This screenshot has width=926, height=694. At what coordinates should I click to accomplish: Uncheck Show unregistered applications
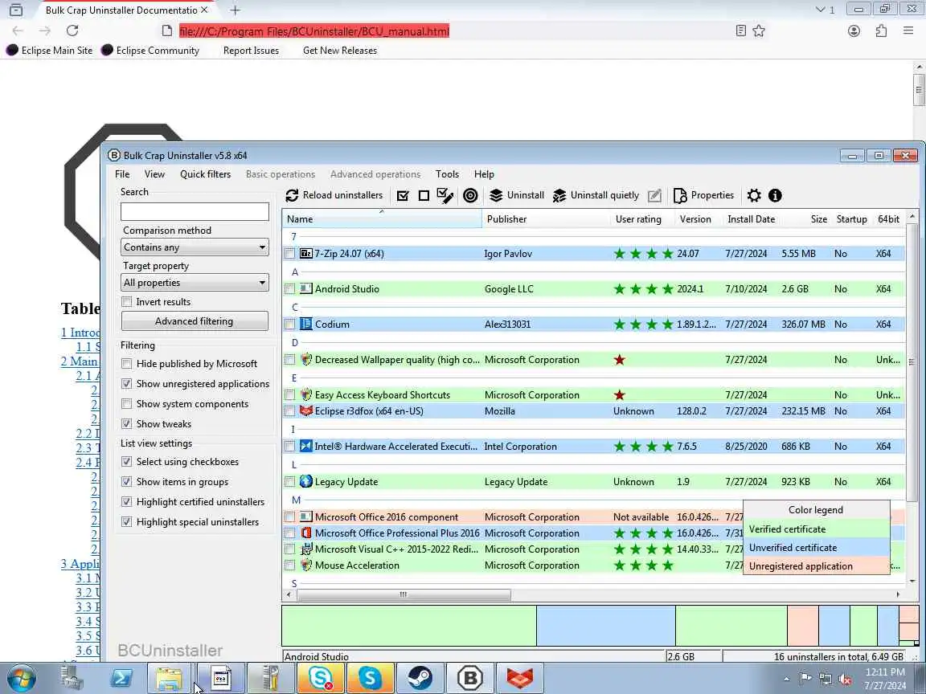coord(126,384)
